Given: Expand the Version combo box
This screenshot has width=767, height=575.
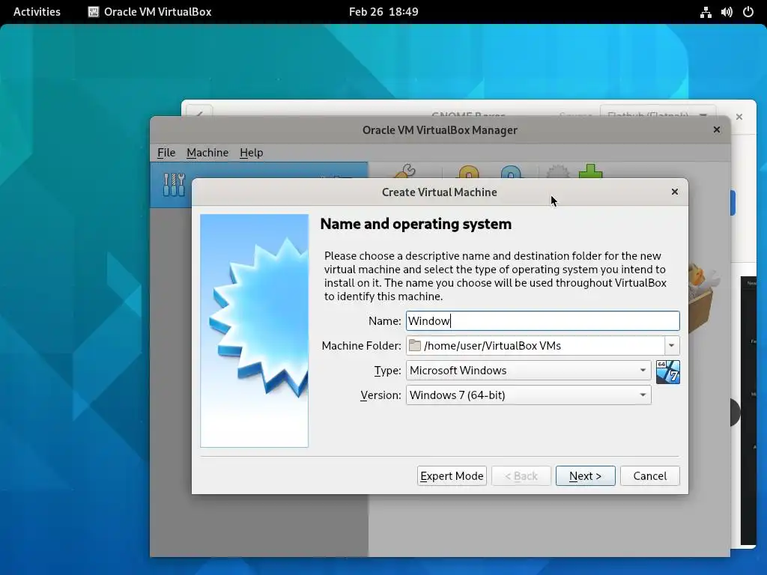Looking at the screenshot, I should [528, 395].
